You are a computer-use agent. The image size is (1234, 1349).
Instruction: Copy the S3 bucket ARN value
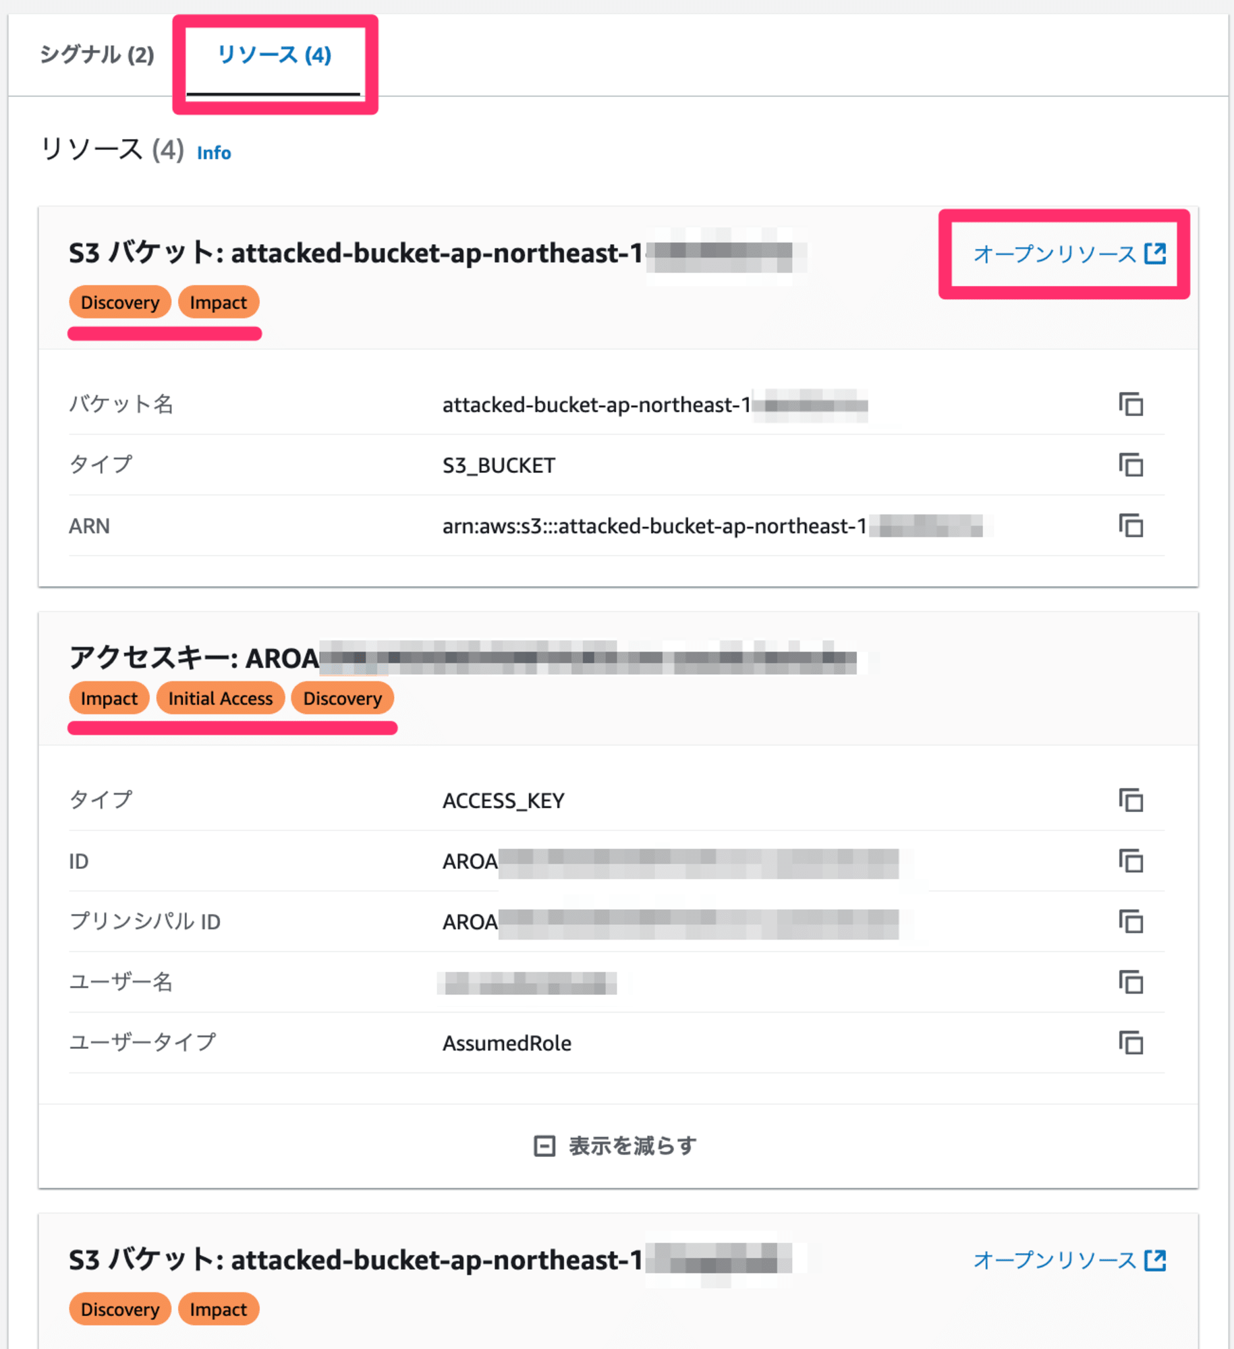[1131, 525]
